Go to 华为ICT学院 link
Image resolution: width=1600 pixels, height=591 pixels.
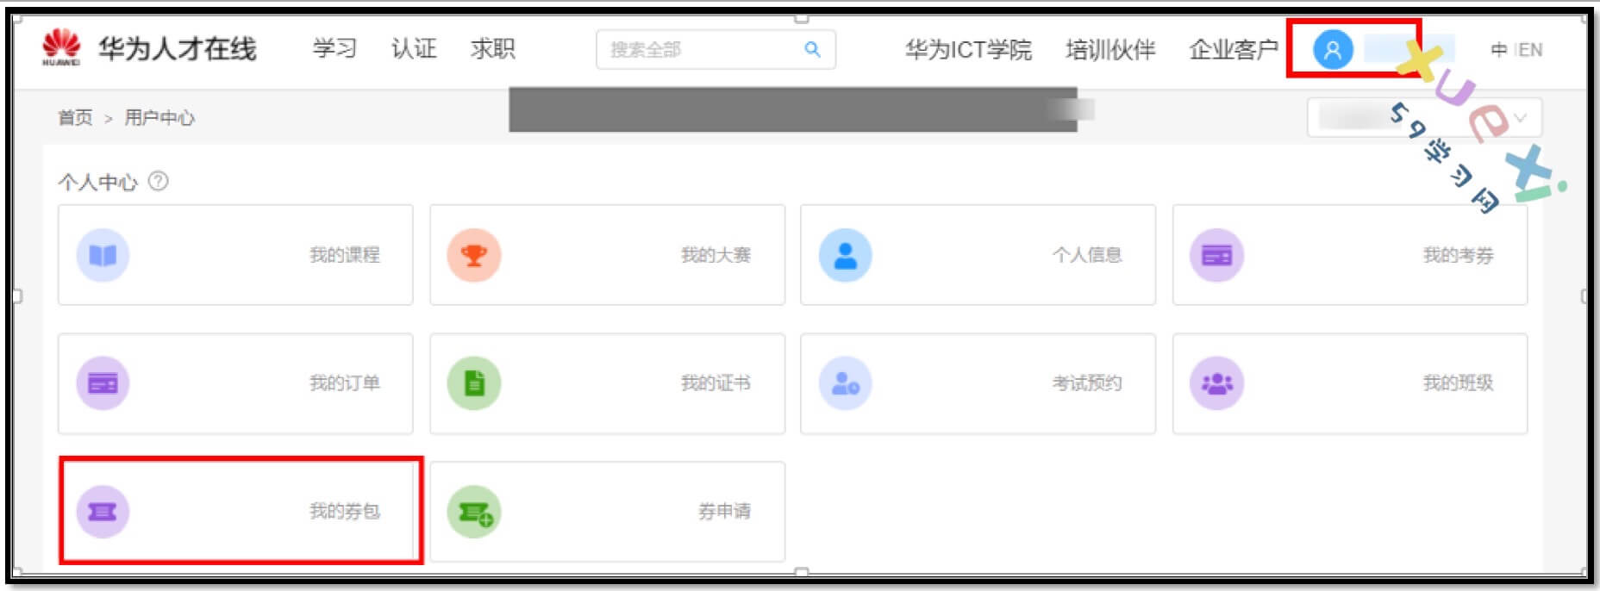(967, 50)
